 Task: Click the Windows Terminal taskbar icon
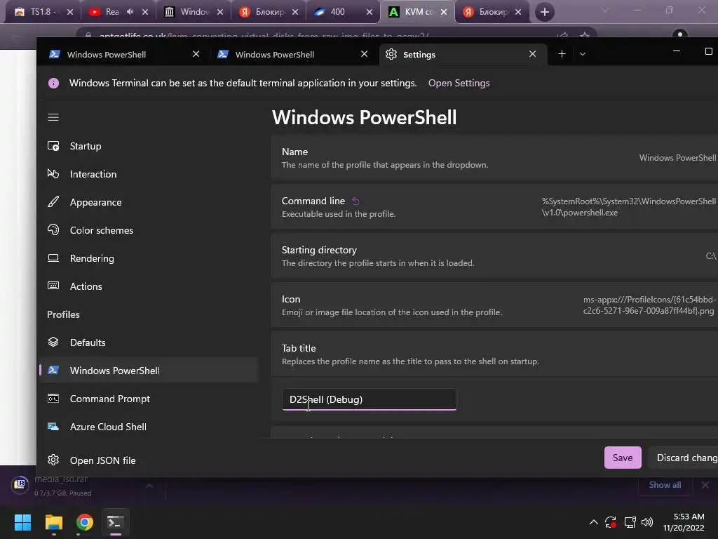click(x=116, y=522)
